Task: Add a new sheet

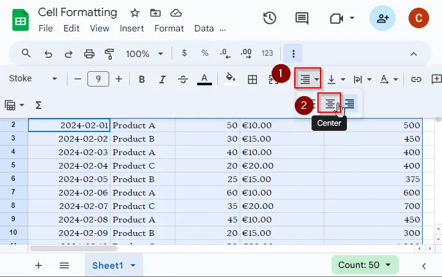Action: [x=39, y=265]
